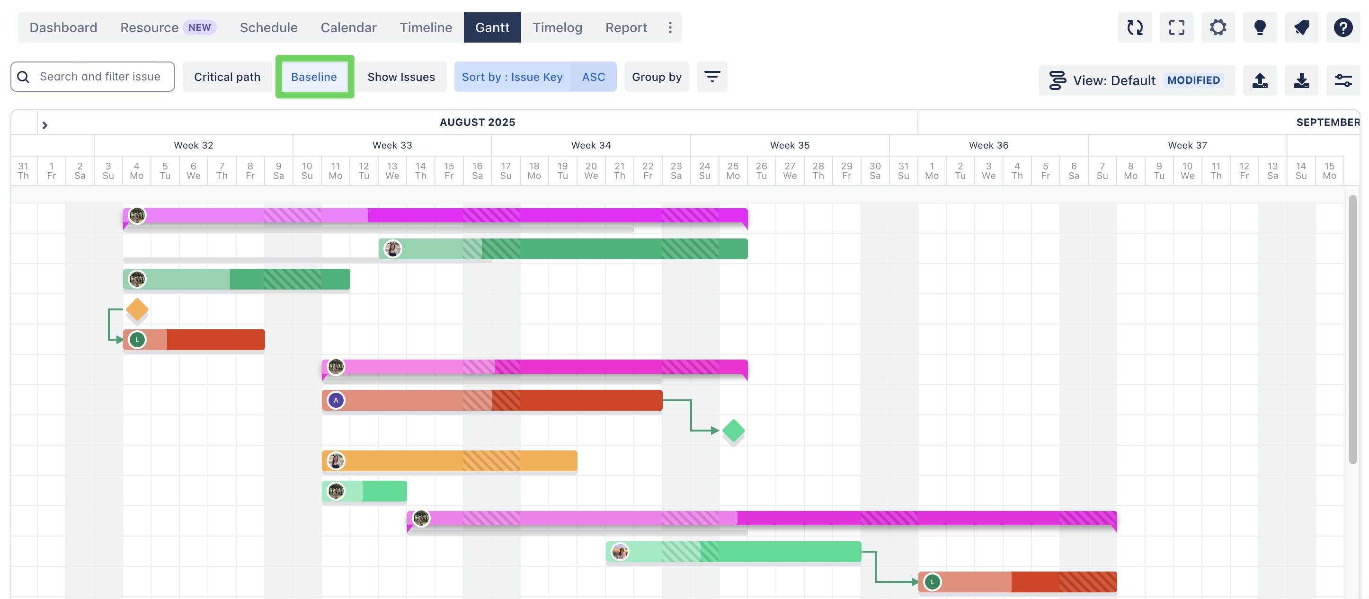Click the Search and filter issue field
The width and height of the screenshot is (1369, 599).
tap(92, 77)
